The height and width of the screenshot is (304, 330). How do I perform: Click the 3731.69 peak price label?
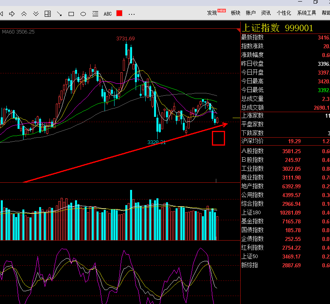click(125, 39)
